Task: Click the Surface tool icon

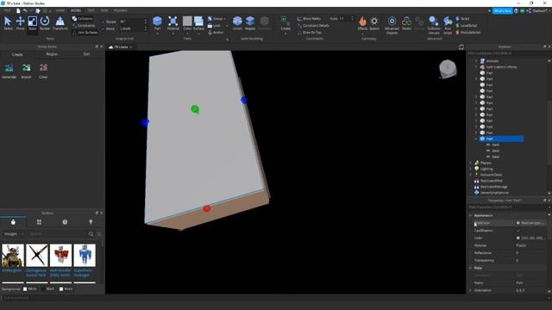Action: point(198,21)
